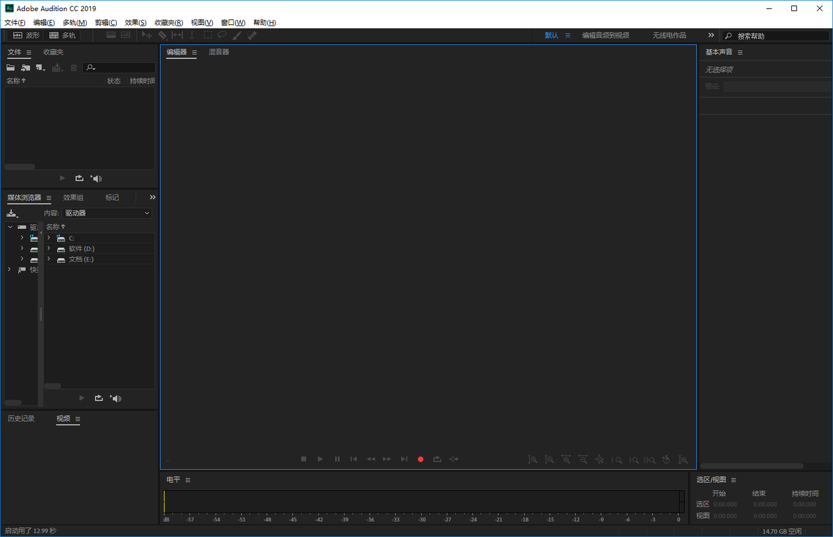Click the trash Close File icon
Screen dimensions: 833x537
(x=73, y=68)
